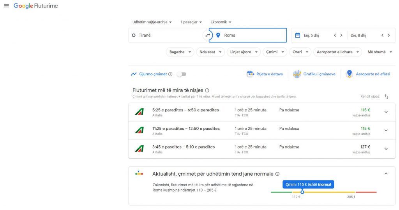Open Rrjeta e datave date grid
This screenshot has height=210, width=399.
[x=265, y=74]
